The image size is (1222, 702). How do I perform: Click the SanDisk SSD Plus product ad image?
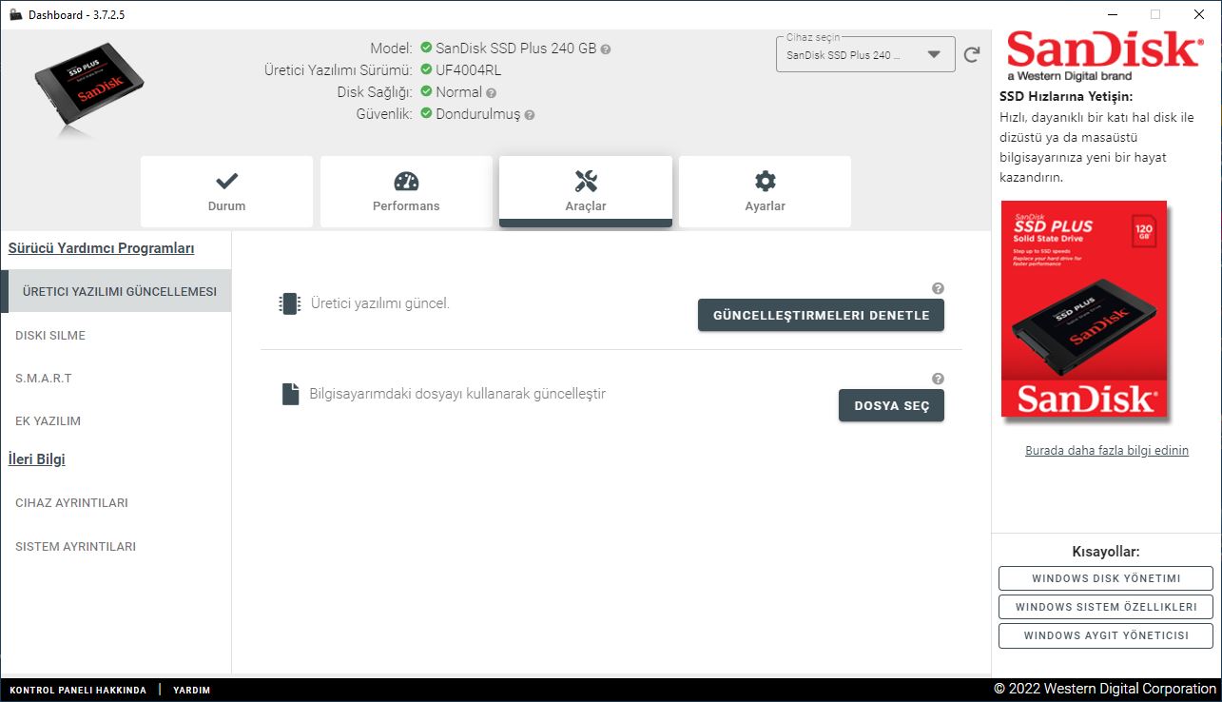coord(1084,309)
